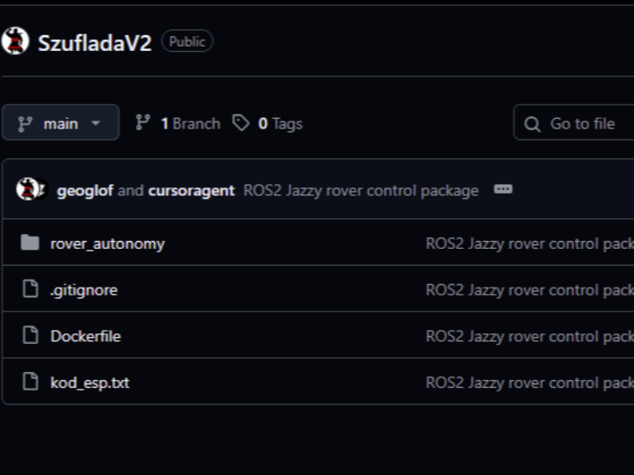The height and width of the screenshot is (475, 634).
Task: Click the Dockerfile file icon
Action: [x=30, y=336]
